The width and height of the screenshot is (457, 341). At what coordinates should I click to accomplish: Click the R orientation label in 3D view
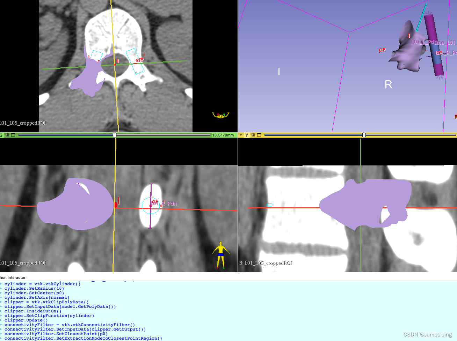(x=388, y=84)
